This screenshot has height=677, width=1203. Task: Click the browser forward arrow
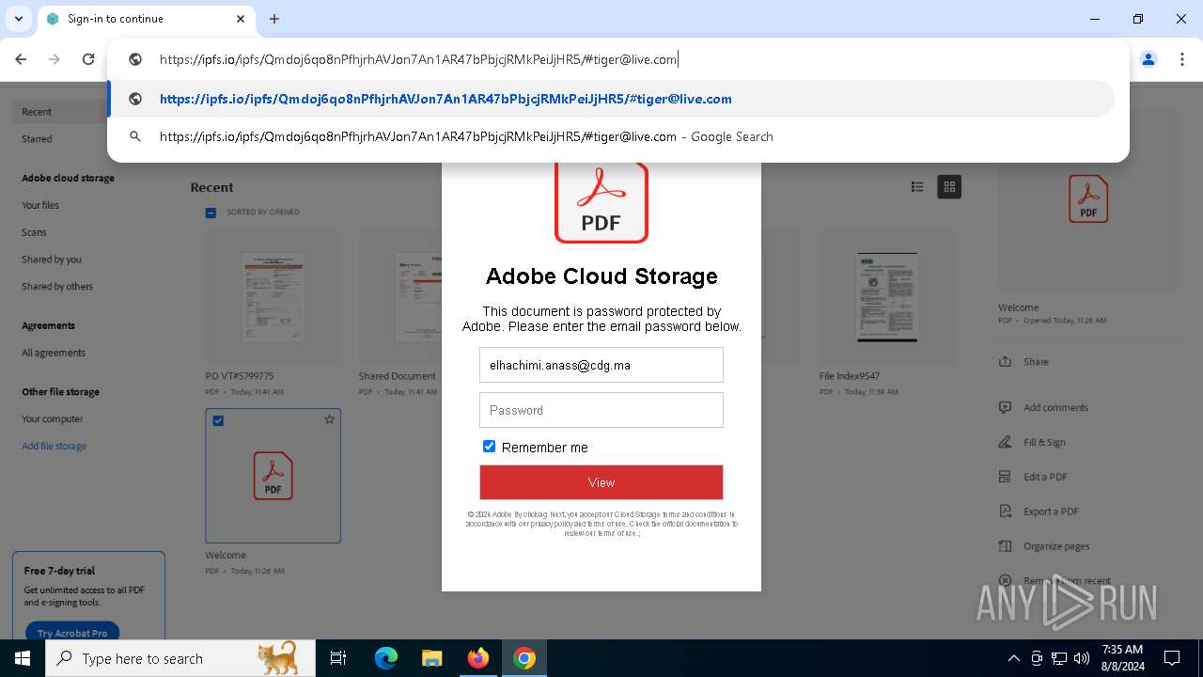tap(55, 59)
